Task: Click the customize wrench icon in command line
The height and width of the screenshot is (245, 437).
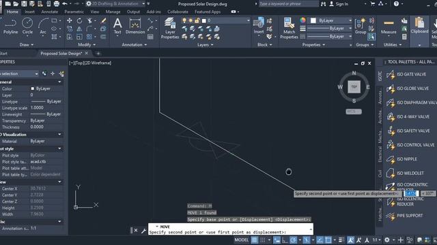Action: pos(143,231)
